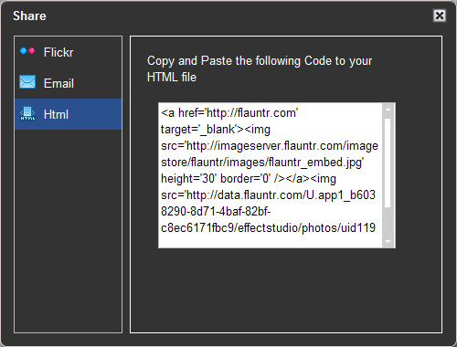This screenshot has height=347, width=457.
Task: Select the Html share option
Action: [68, 114]
